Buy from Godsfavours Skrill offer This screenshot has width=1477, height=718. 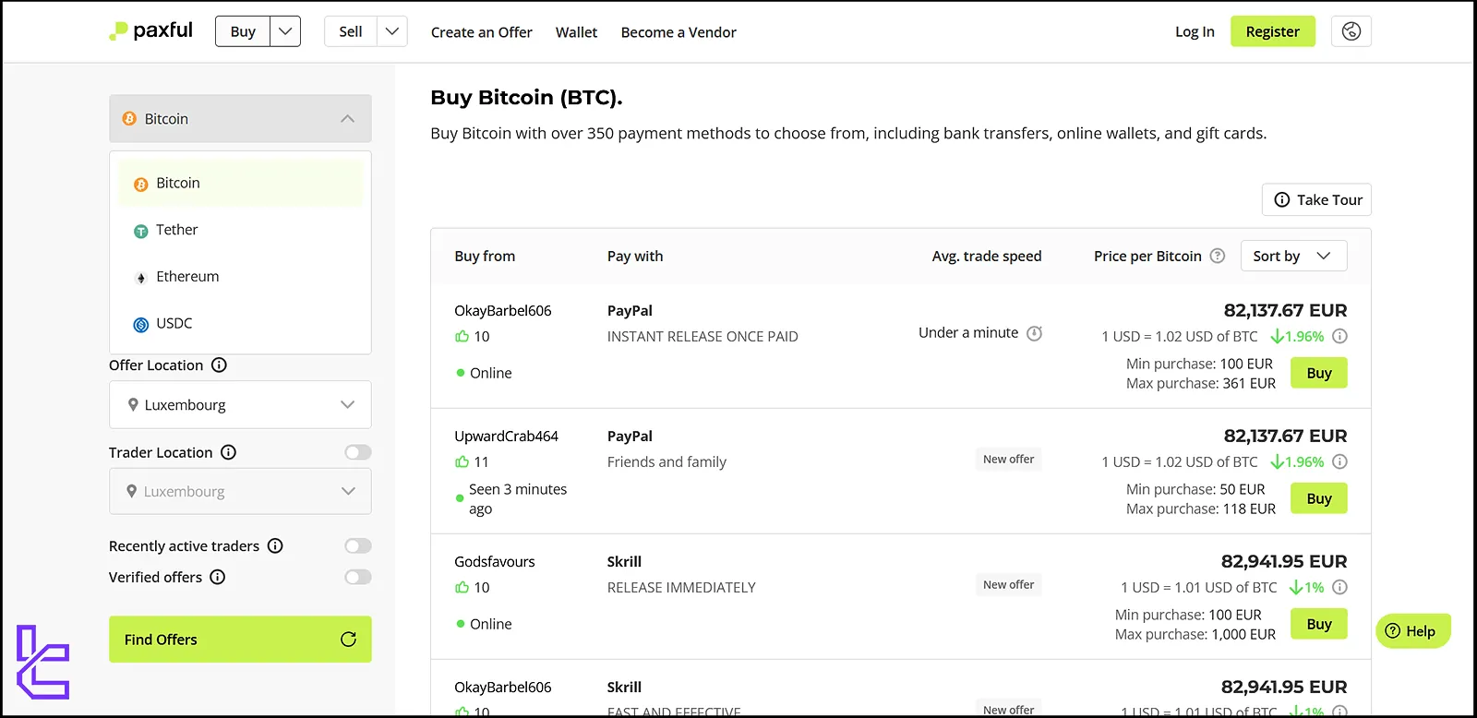tap(1319, 624)
